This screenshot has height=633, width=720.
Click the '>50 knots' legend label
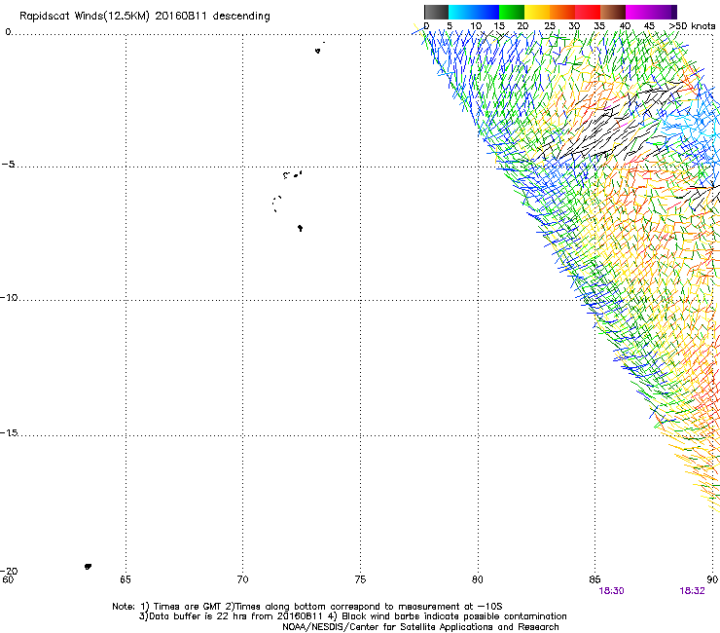coord(692,26)
